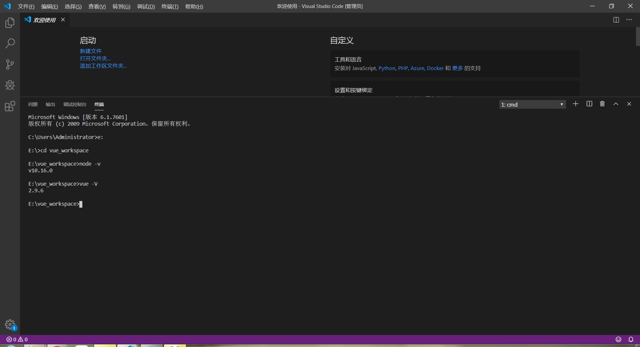
Task: Click errors and warnings status indicator
Action: click(x=17, y=339)
